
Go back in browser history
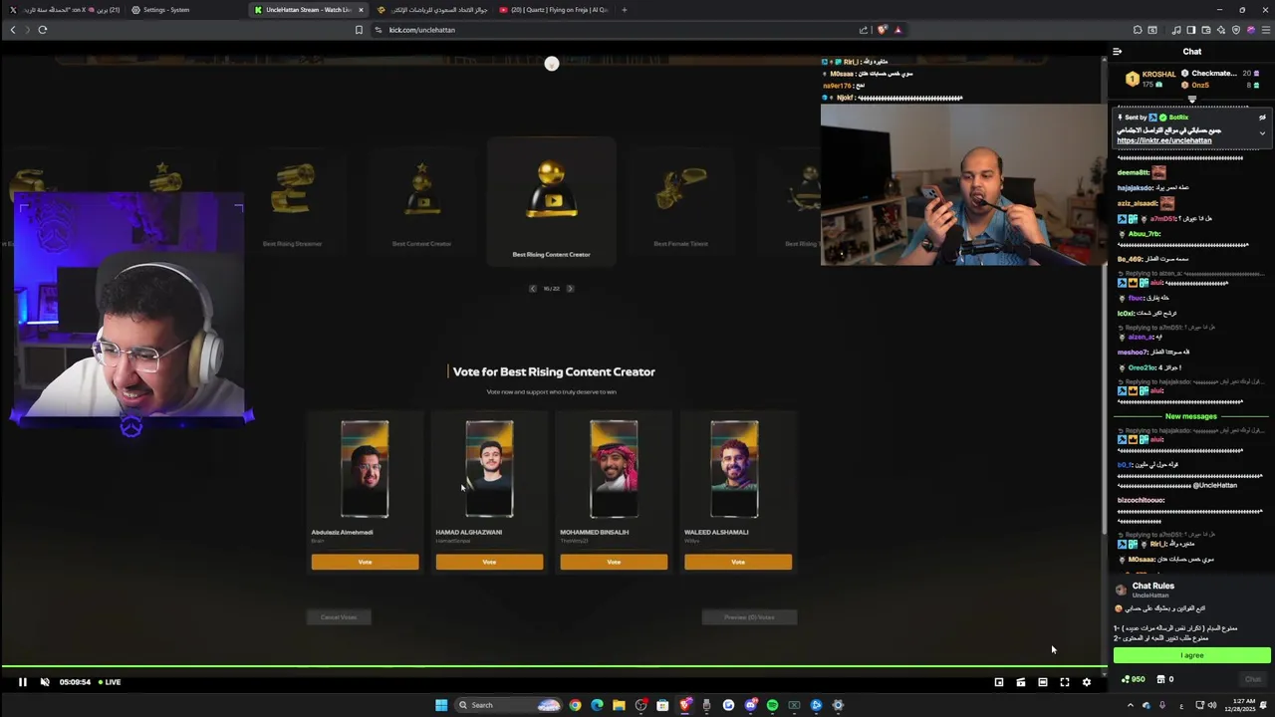[x=13, y=30]
